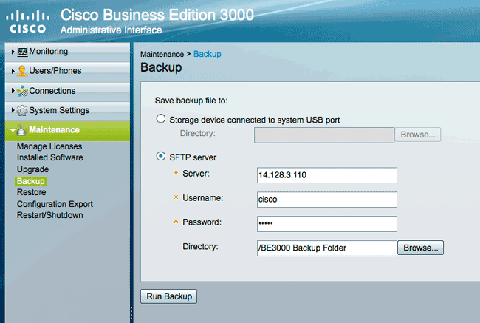Viewport: 480px width, 323px height.
Task: Select the Maintenance menu label
Action: (54, 130)
